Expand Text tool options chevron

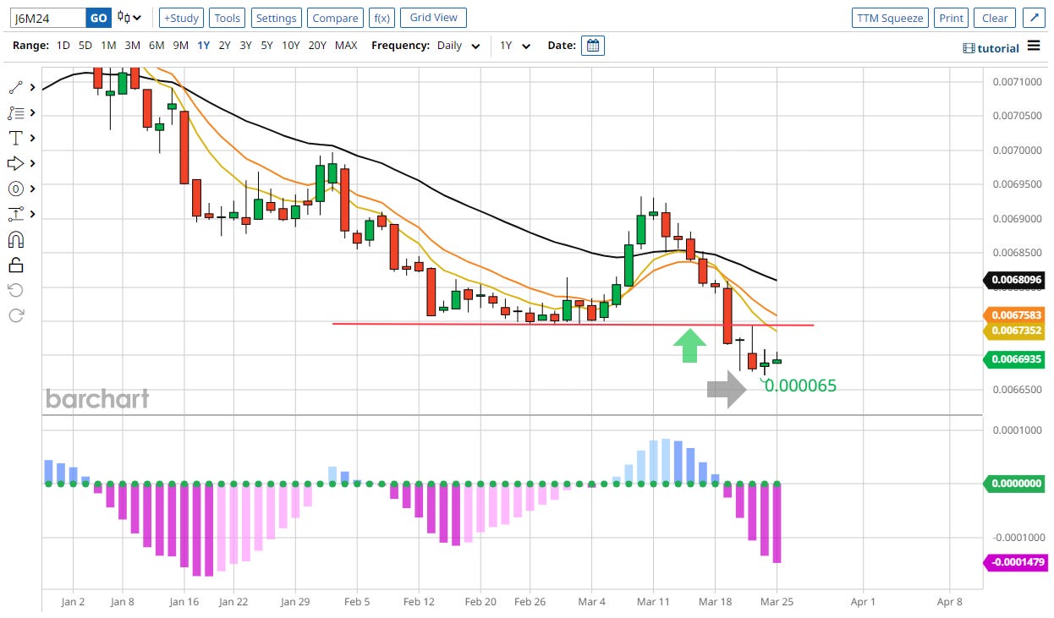[x=32, y=138]
